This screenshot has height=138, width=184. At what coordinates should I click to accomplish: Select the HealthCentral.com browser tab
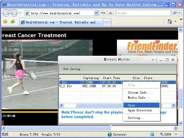tap(61, 22)
